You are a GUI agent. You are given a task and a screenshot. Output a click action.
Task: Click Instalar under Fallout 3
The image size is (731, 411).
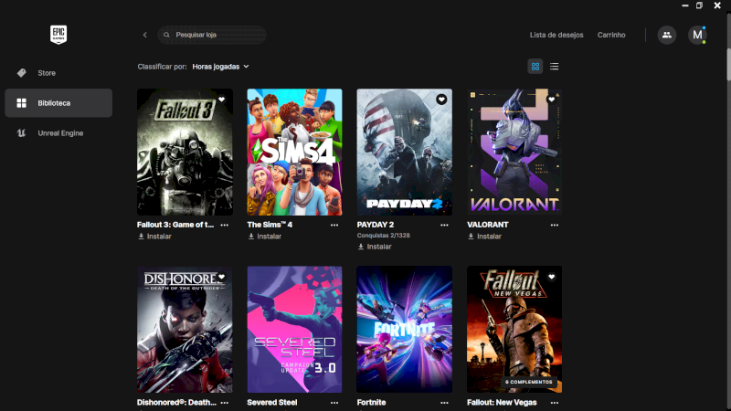[x=154, y=237]
